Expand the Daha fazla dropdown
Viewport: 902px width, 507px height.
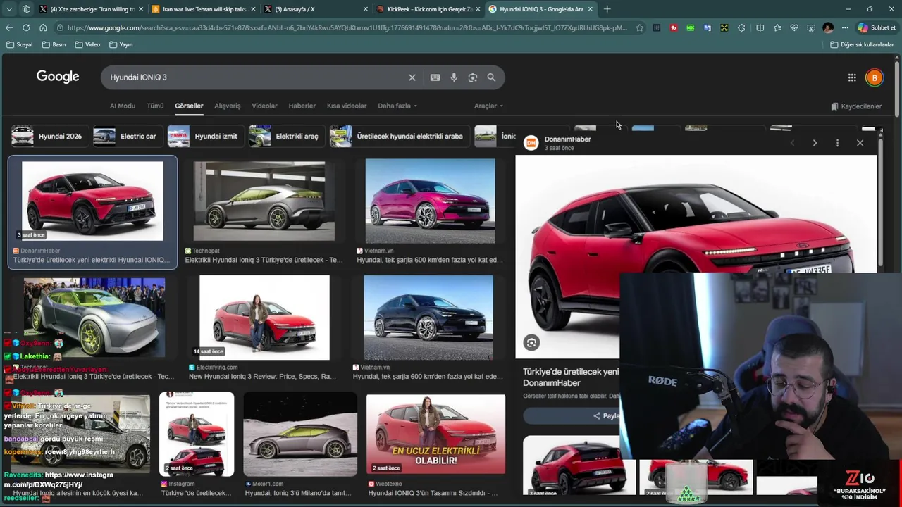(397, 106)
